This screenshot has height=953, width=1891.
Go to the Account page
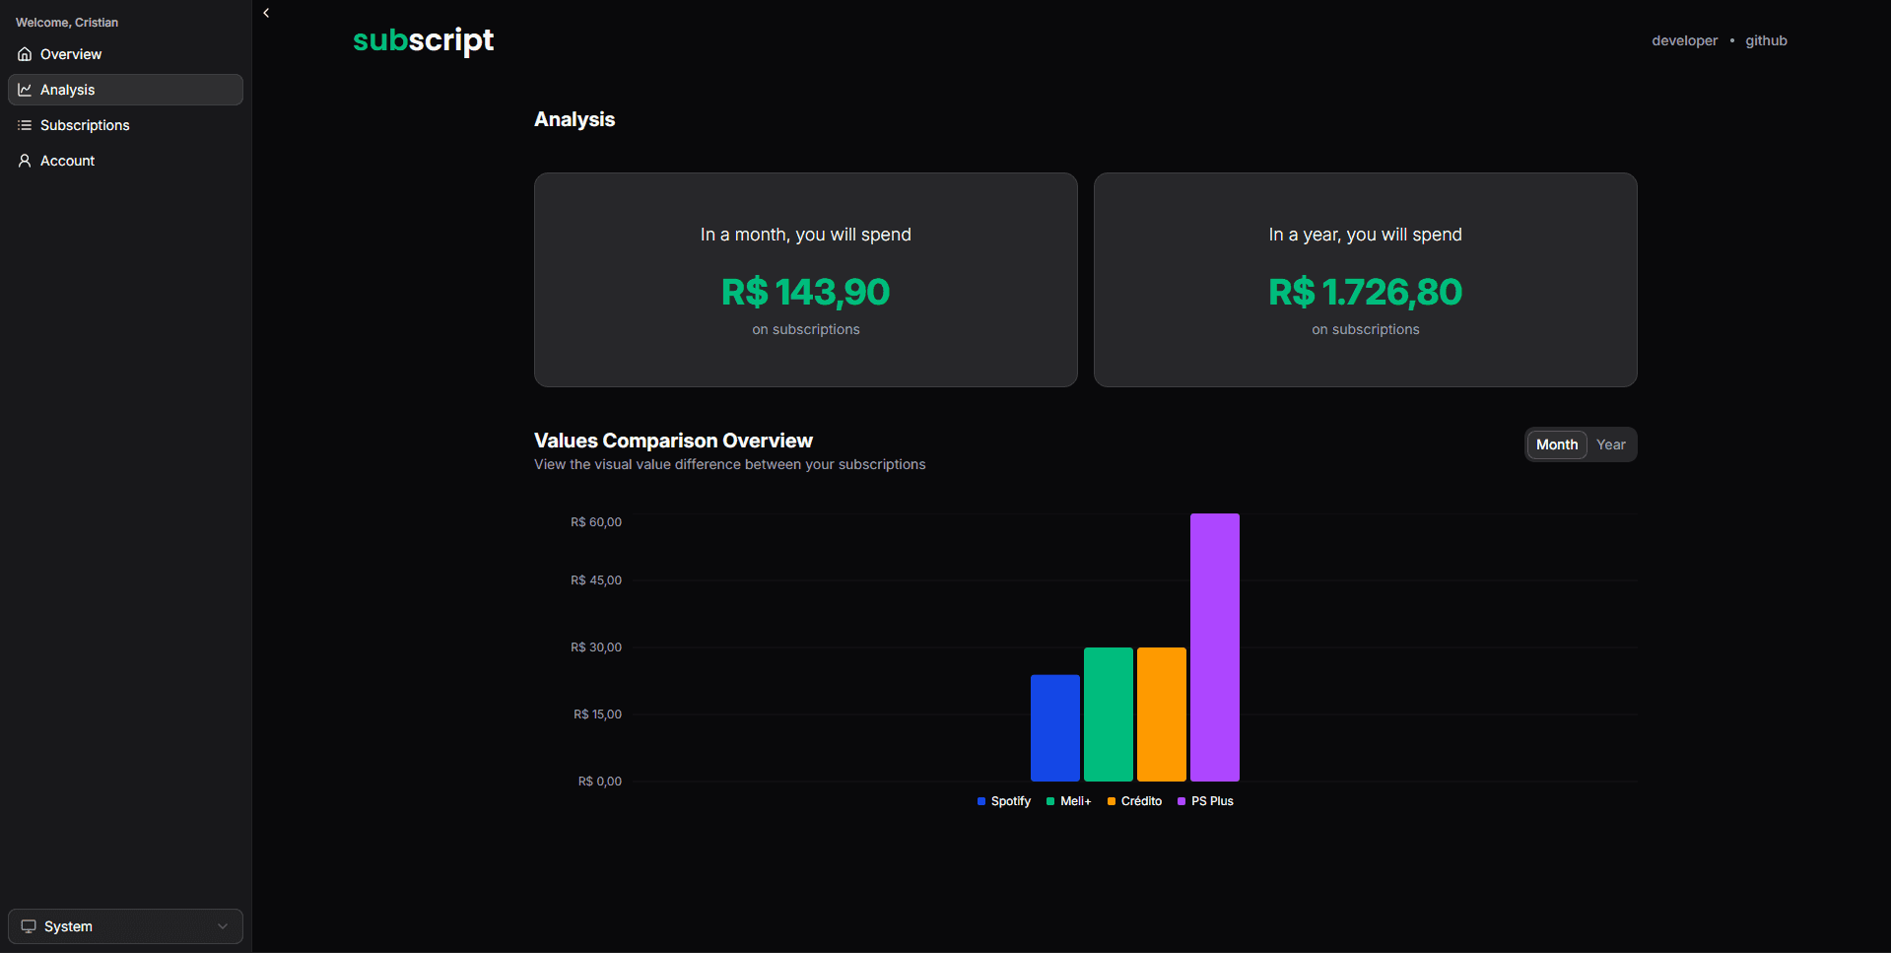pos(67,161)
